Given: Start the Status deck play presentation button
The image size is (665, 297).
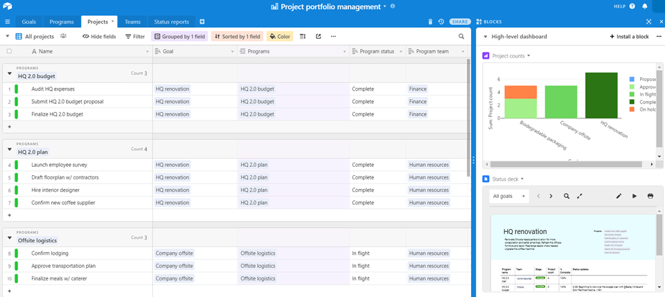Looking at the screenshot, I should pyautogui.click(x=635, y=196).
